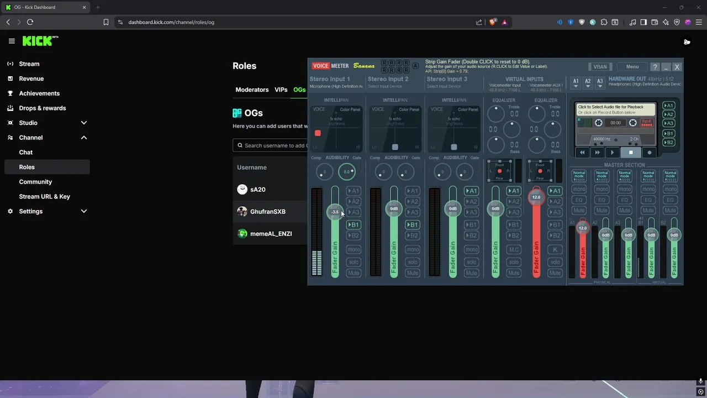Screen dimensions: 707x398
Task: Open the browser extensions puzzle icon
Action: coord(604,22)
